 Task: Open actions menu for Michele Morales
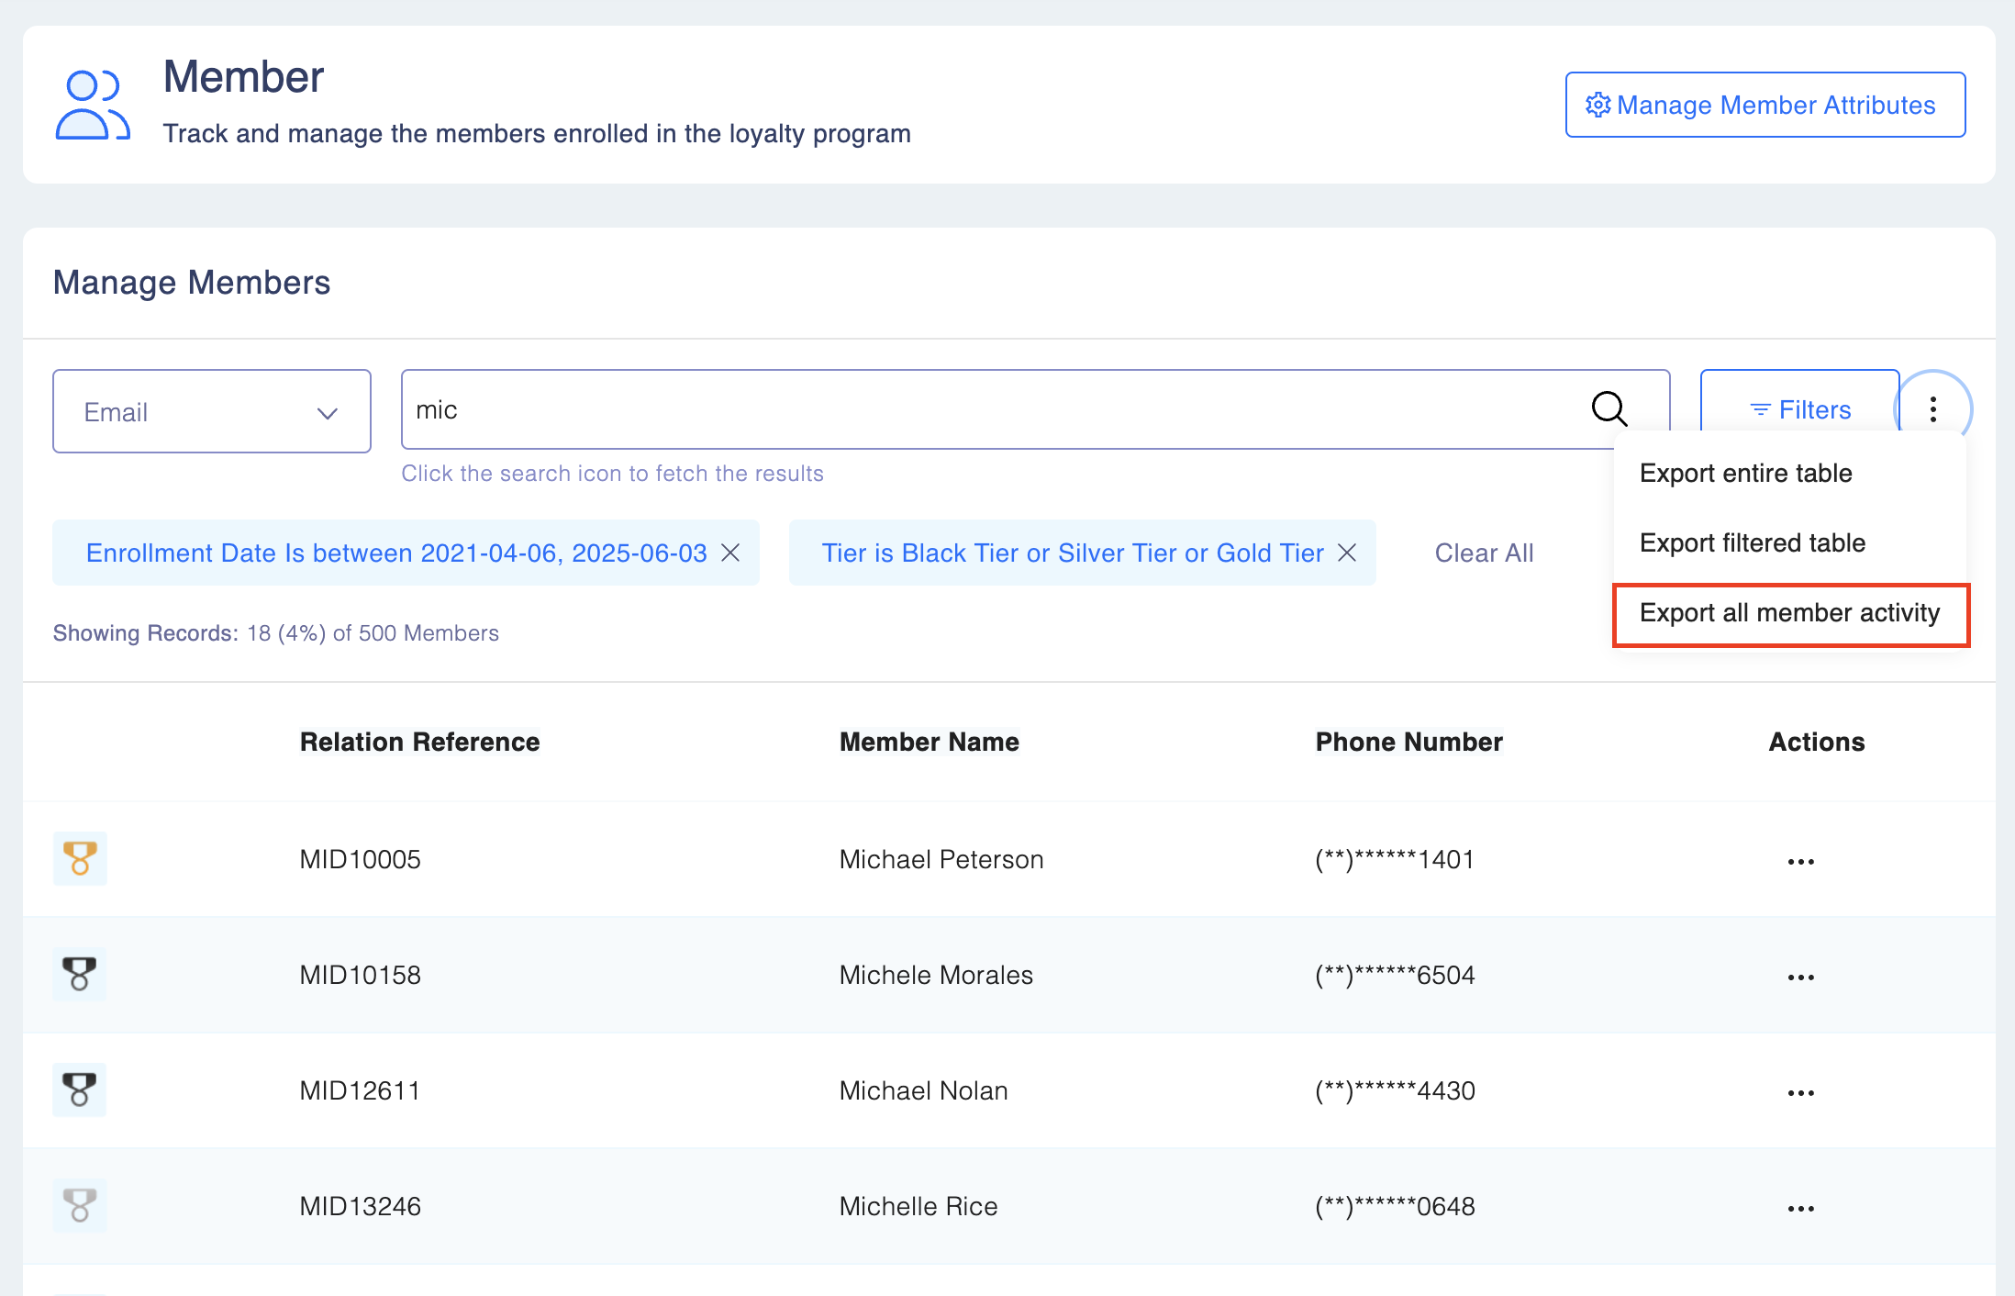tap(1800, 977)
